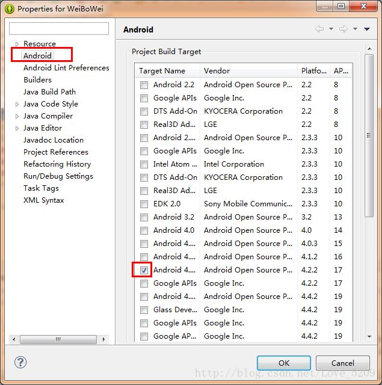Open Project References page
The height and width of the screenshot is (385, 382).
click(x=56, y=152)
